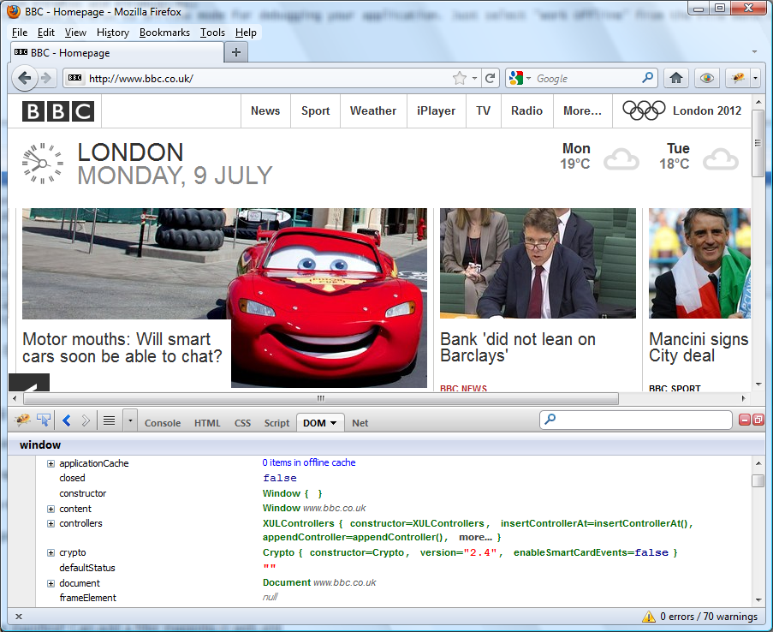Go to the Firefox Home page
This screenshot has height=632, width=773.
tap(676, 78)
